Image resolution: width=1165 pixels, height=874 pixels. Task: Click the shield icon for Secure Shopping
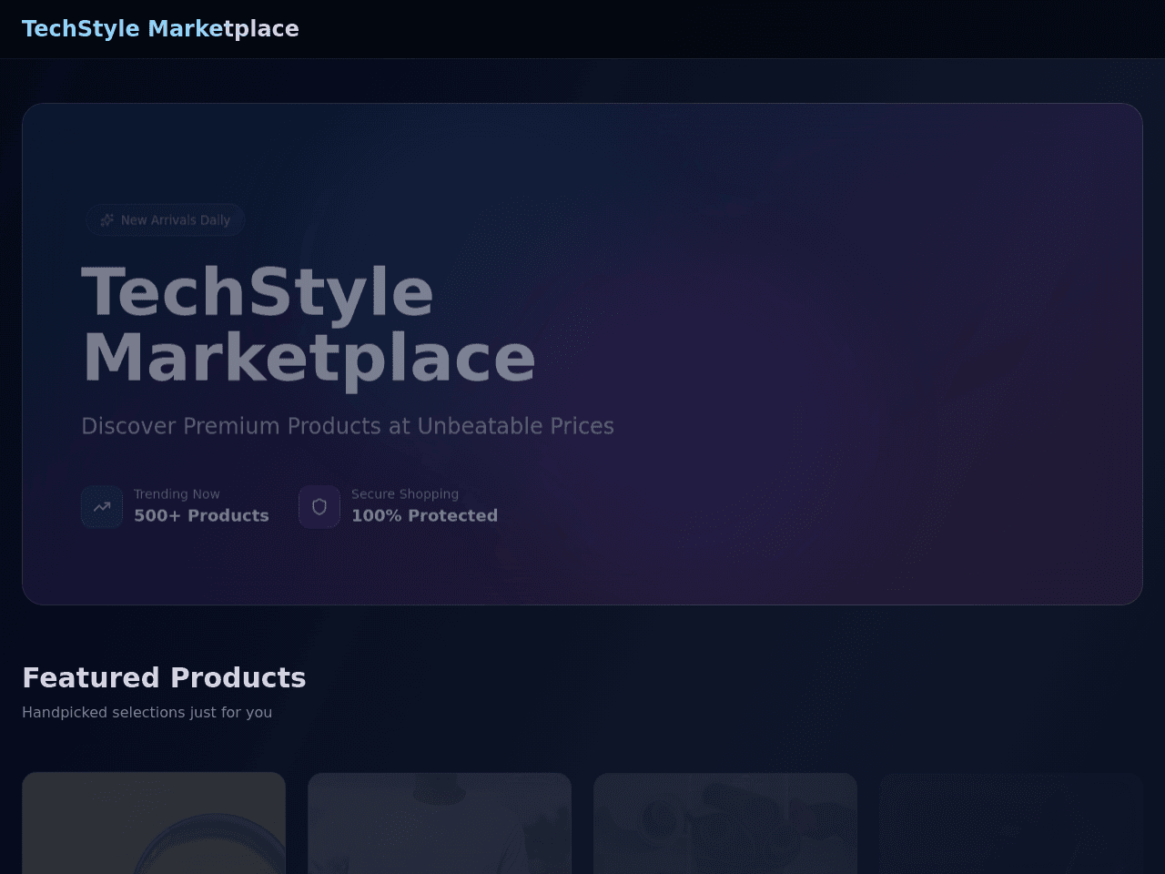coord(319,507)
